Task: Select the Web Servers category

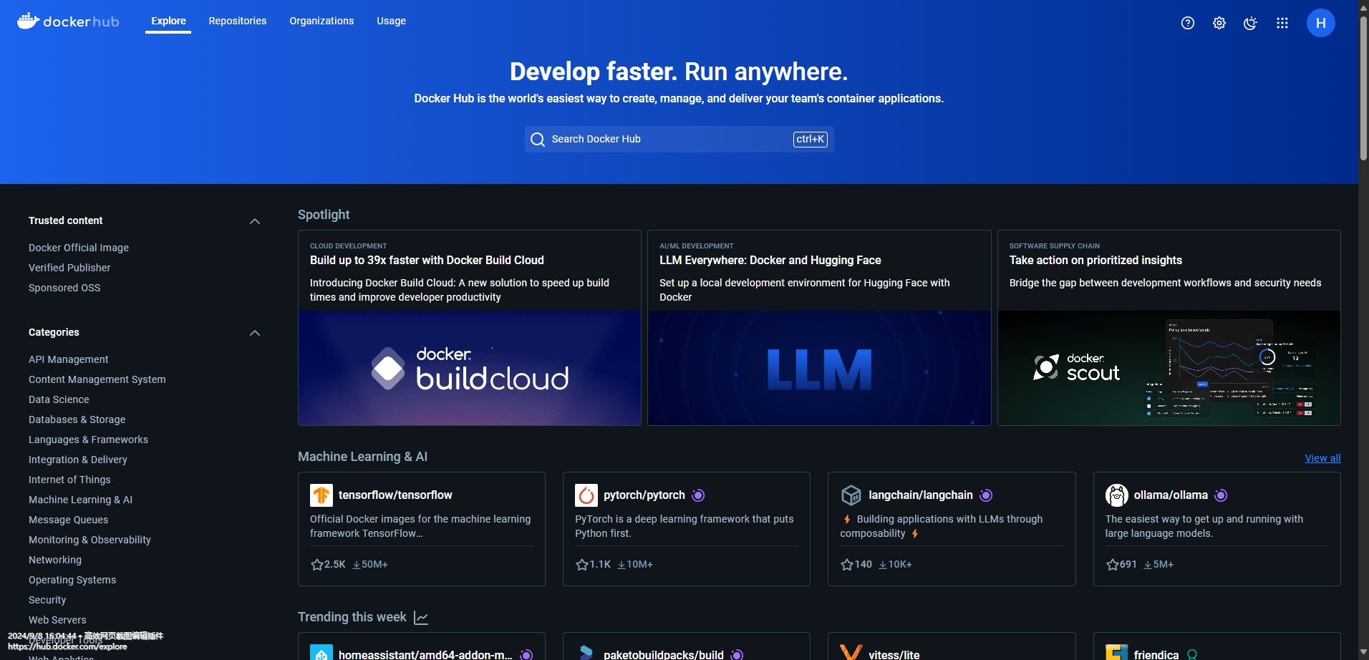Action: pyautogui.click(x=57, y=620)
